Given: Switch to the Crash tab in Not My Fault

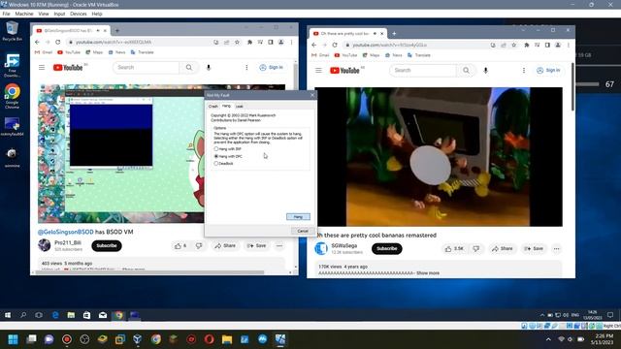Looking at the screenshot, I should point(213,106).
